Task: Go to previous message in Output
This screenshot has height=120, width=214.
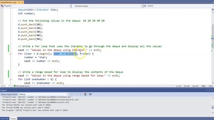Action: 77,94
